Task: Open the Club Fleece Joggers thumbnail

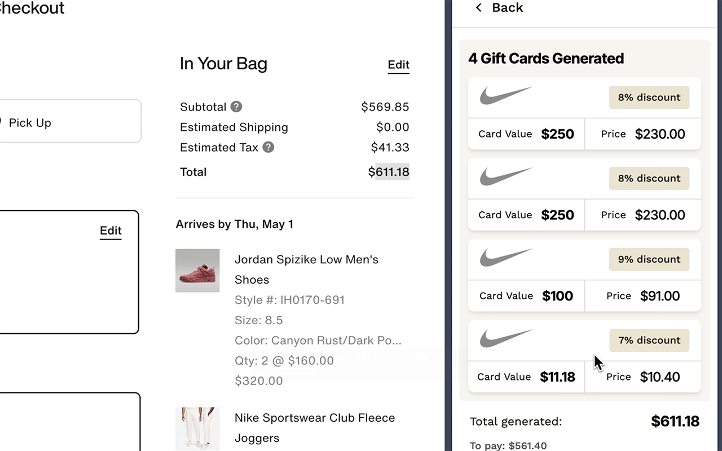Action: (x=197, y=428)
